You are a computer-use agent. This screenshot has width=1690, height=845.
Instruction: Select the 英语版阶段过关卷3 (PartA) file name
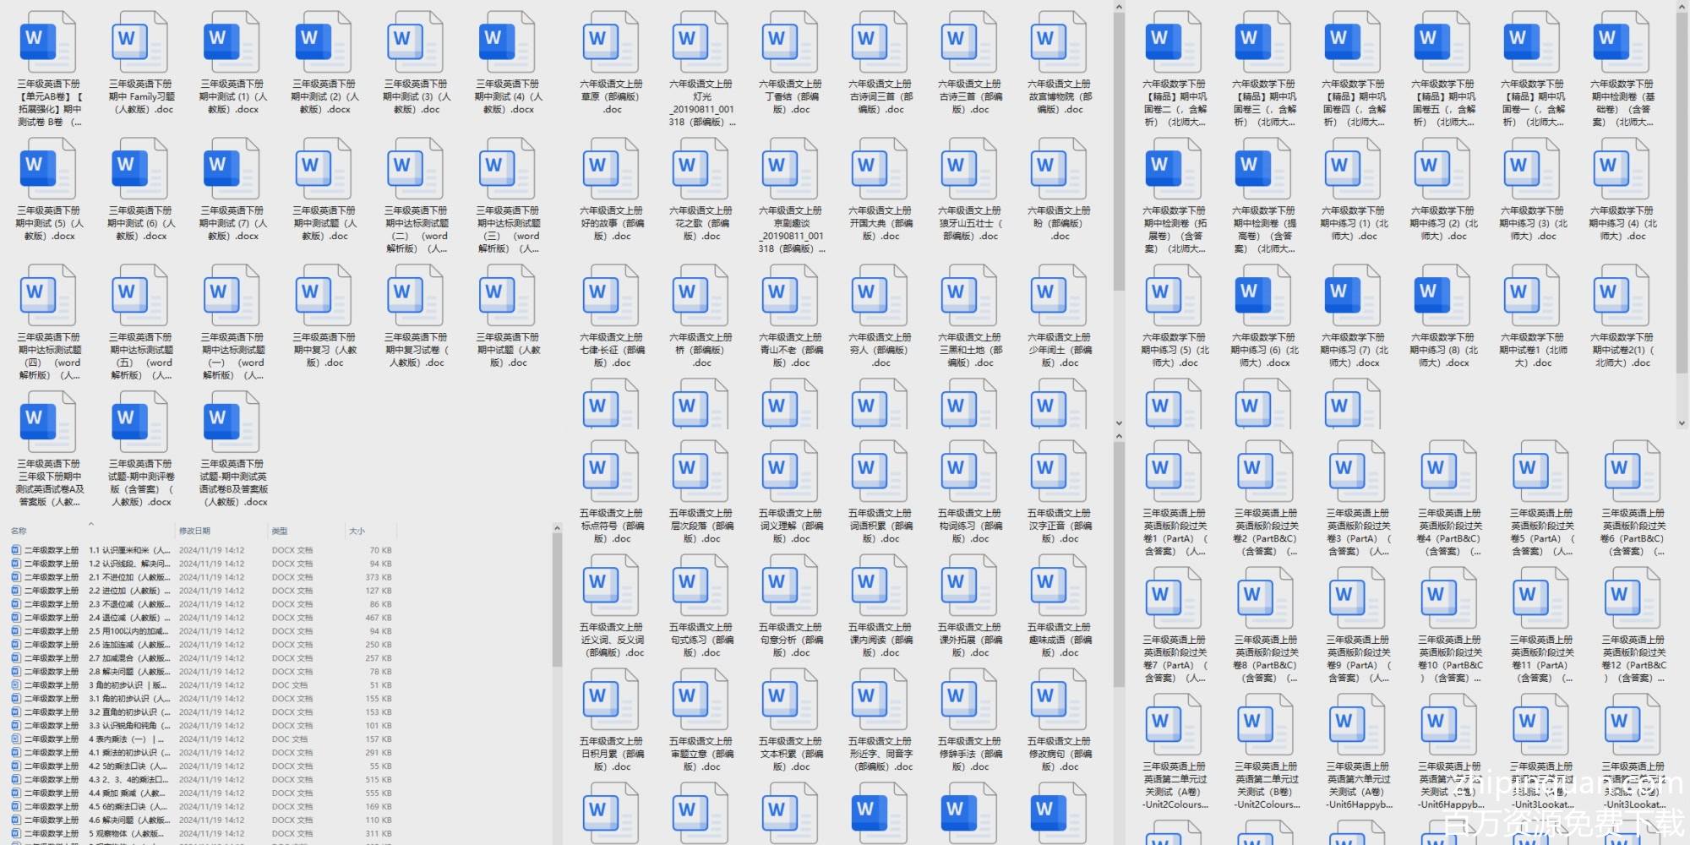pos(1358,532)
